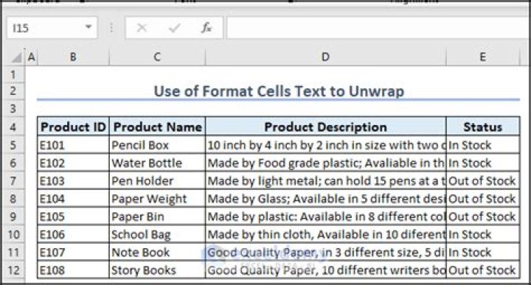Select row 6 header
The width and height of the screenshot is (531, 285).
13,163
